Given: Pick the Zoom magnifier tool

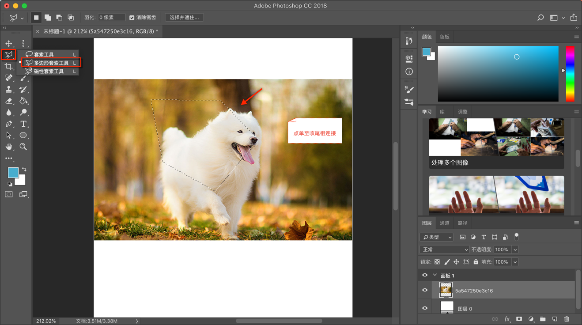Looking at the screenshot, I should pos(23,147).
